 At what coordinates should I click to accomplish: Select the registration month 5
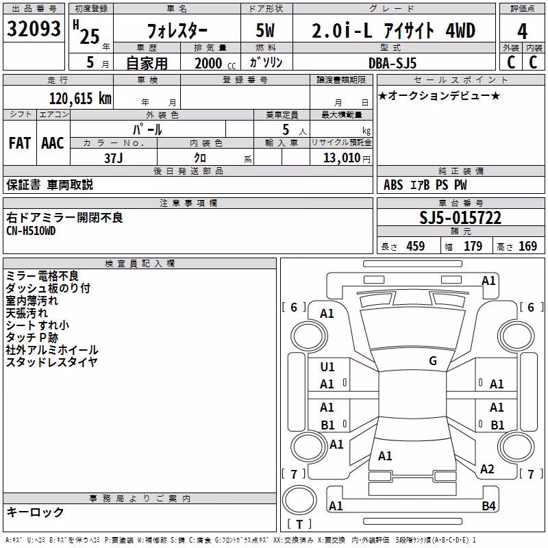click(x=90, y=62)
